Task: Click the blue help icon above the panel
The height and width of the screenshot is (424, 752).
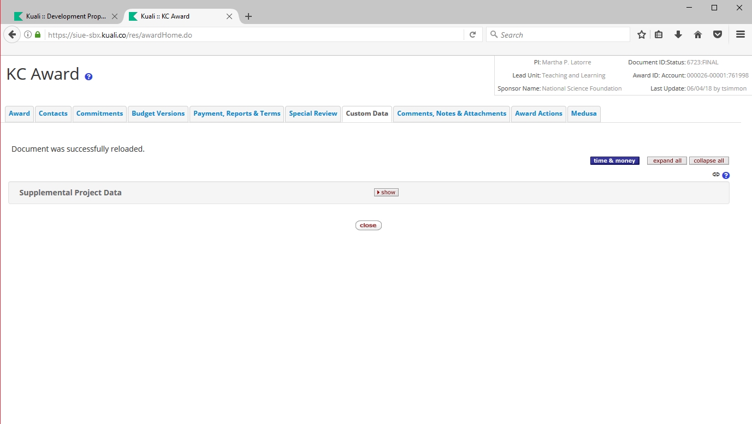Action: coord(726,176)
